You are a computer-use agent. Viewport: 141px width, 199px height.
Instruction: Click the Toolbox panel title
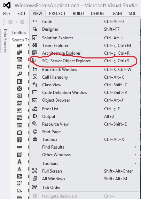pos(19,33)
